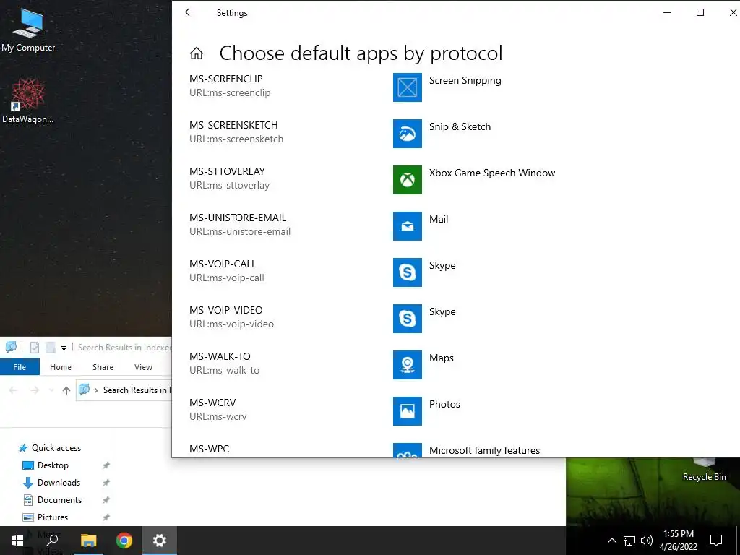Change default app labeled Photos

[x=444, y=405]
